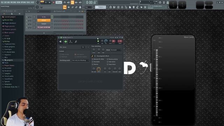Select Current project in browser
The image size is (224, 126).
10,17
